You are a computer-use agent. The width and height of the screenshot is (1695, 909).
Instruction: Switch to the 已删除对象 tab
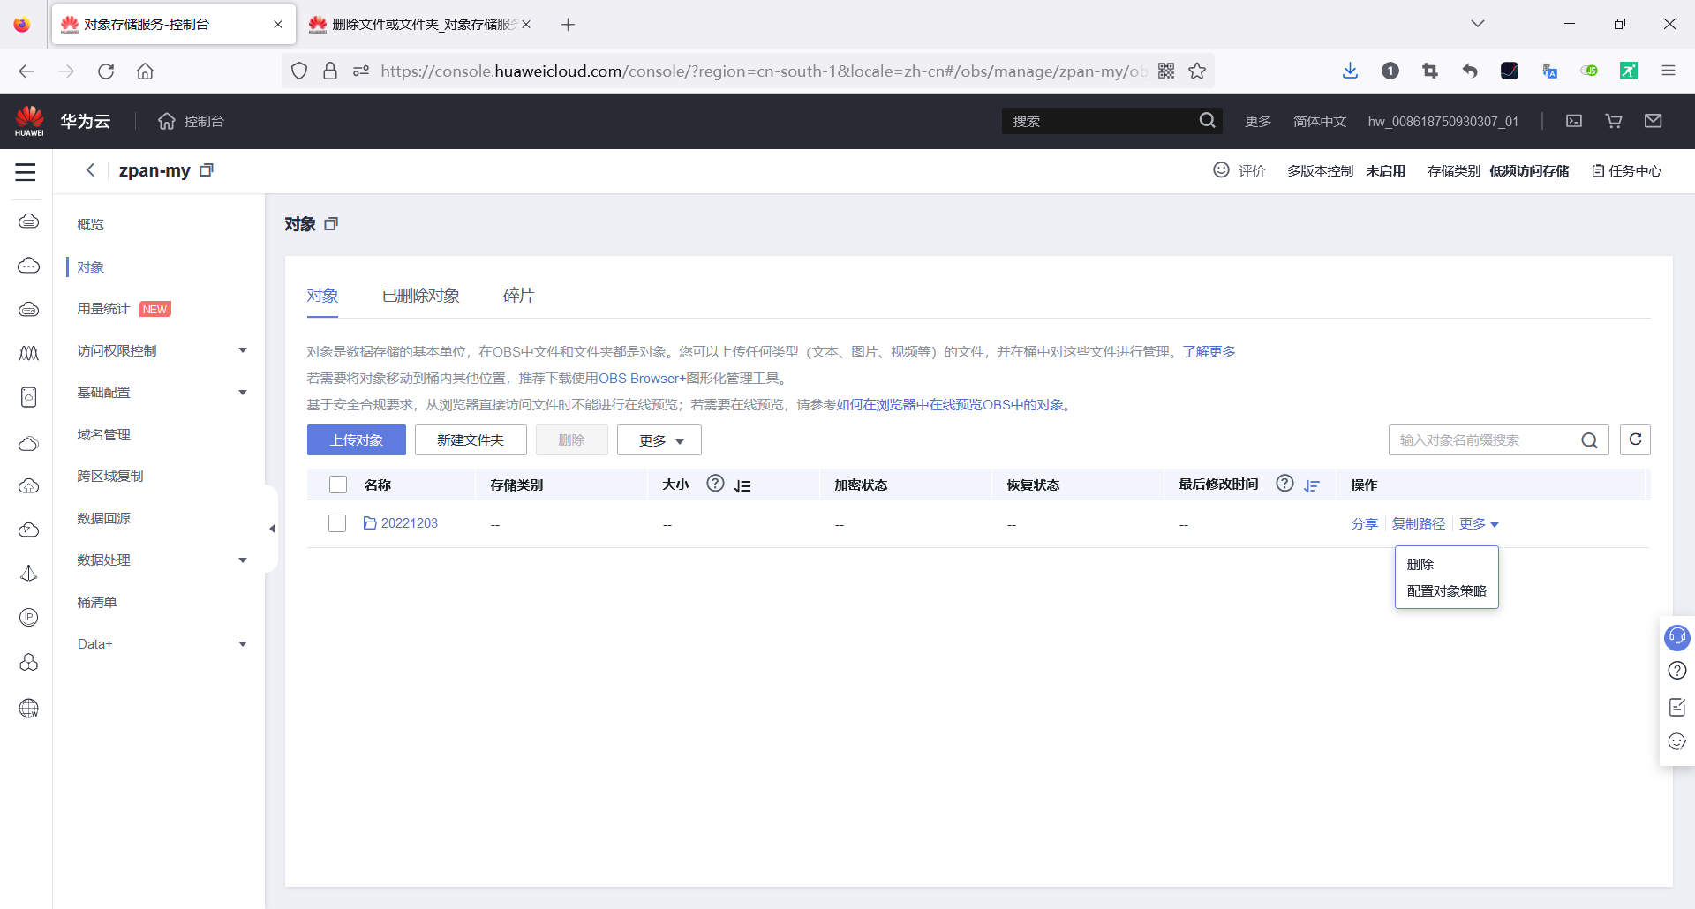pyautogui.click(x=420, y=295)
